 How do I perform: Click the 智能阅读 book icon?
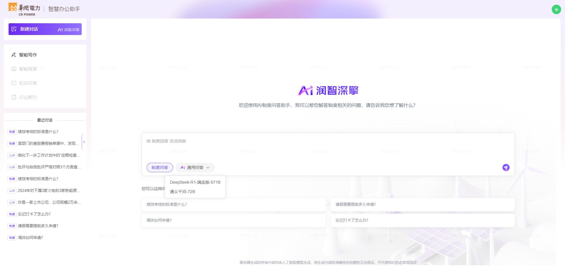[x=14, y=69]
